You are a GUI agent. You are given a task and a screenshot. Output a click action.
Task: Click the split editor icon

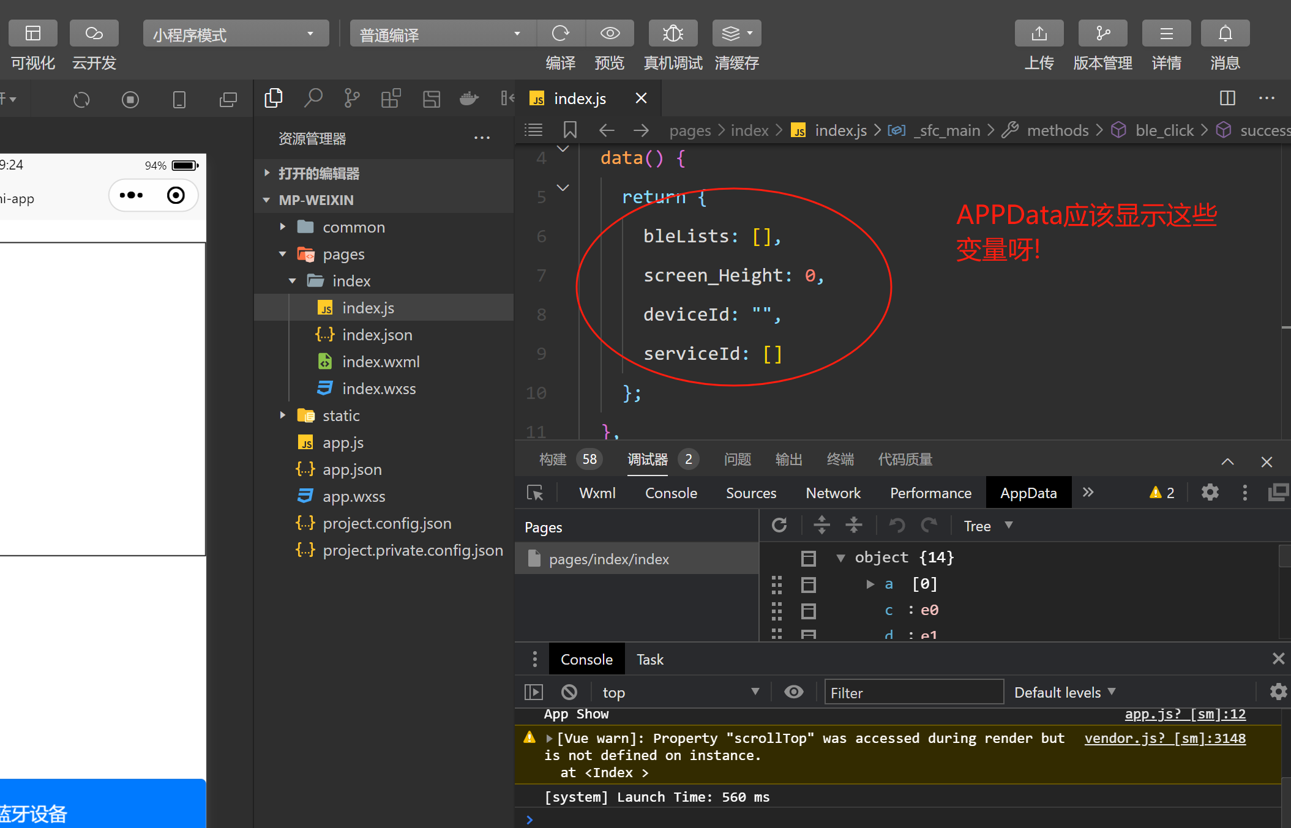pos(1227,98)
